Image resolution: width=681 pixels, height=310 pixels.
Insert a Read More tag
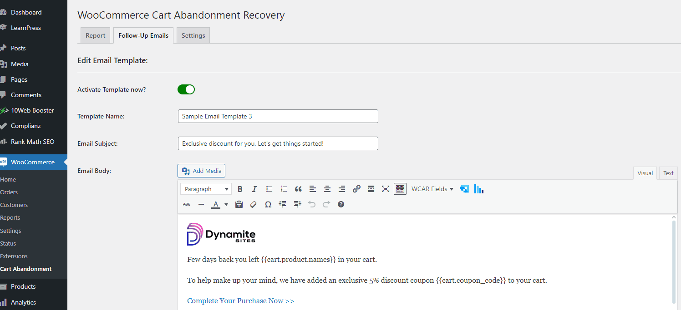371,189
